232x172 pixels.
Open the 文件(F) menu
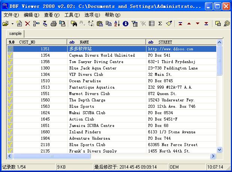11,15
